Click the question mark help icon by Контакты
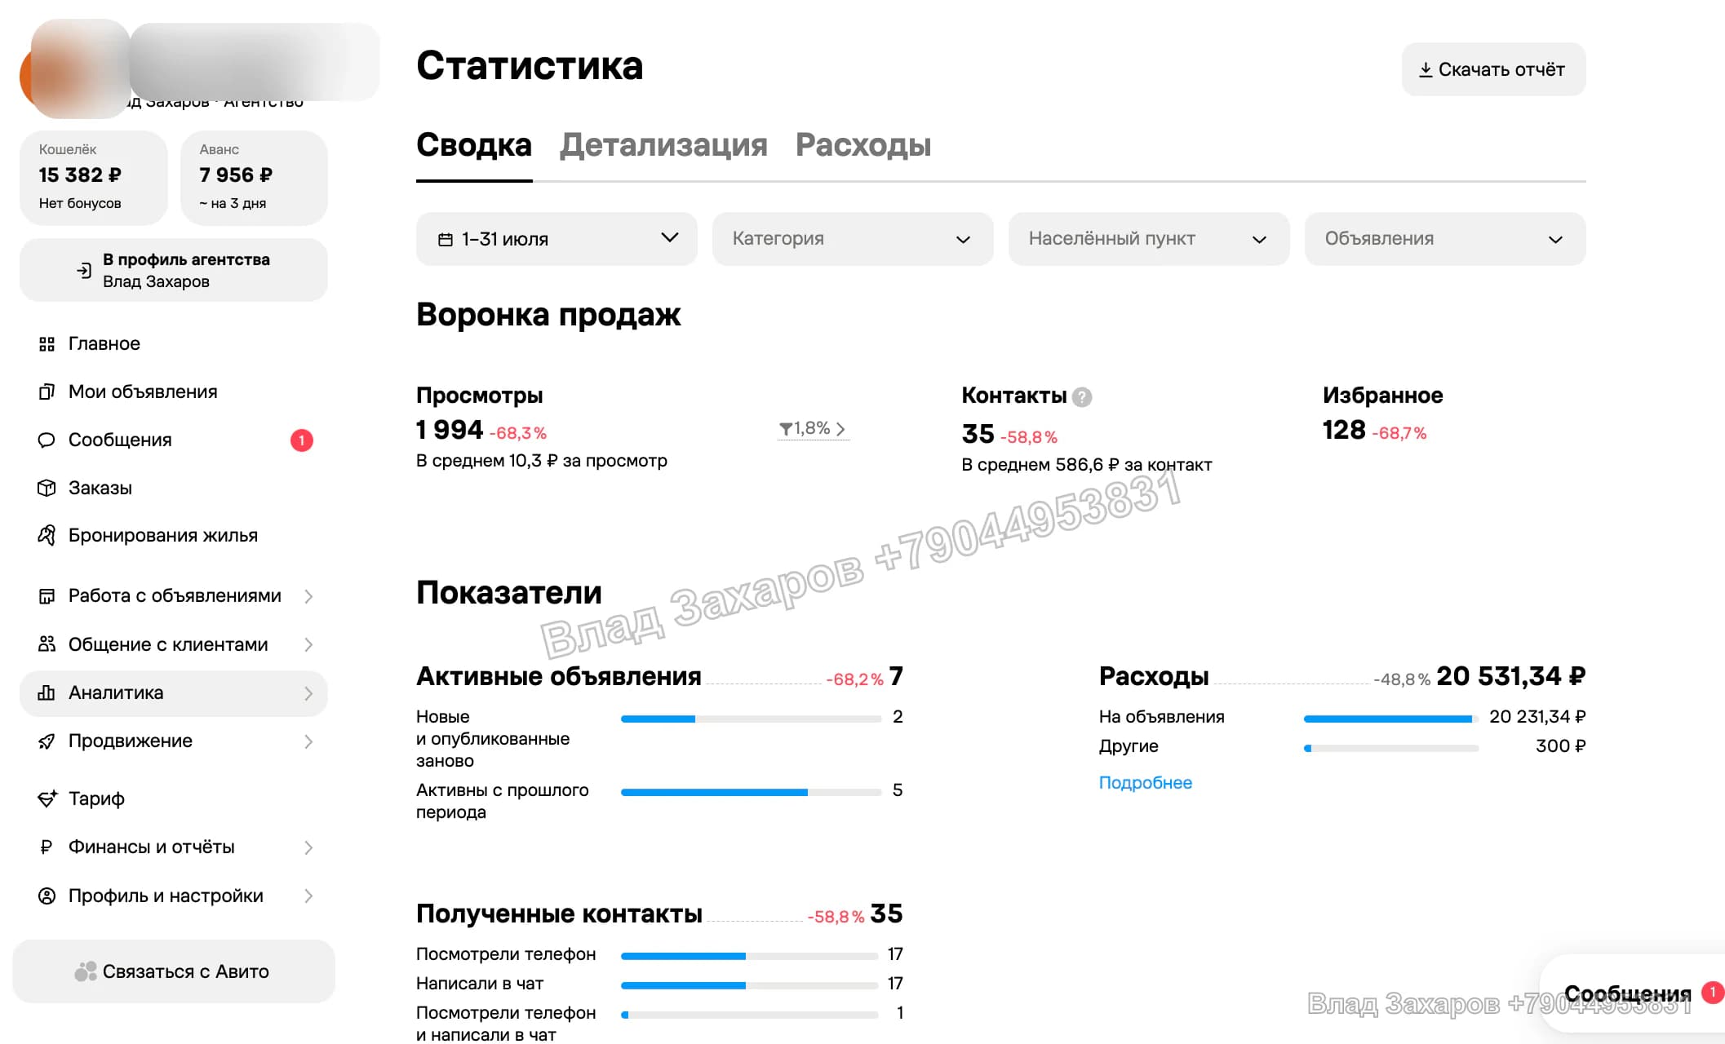Viewport: 1725px width, 1044px height. [1082, 397]
